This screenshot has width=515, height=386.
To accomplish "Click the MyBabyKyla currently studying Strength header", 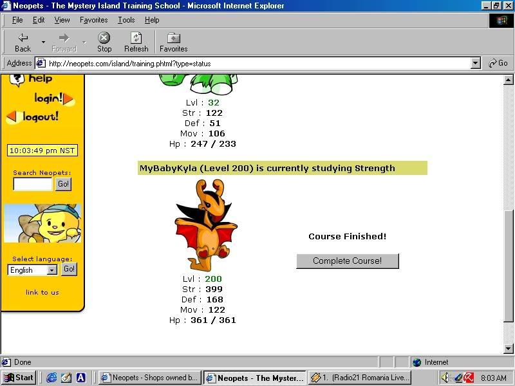I will point(283,168).
